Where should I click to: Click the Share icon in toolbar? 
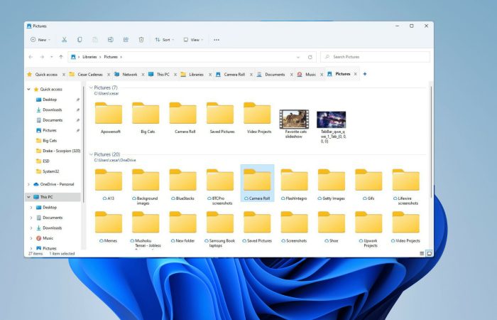coord(126,40)
